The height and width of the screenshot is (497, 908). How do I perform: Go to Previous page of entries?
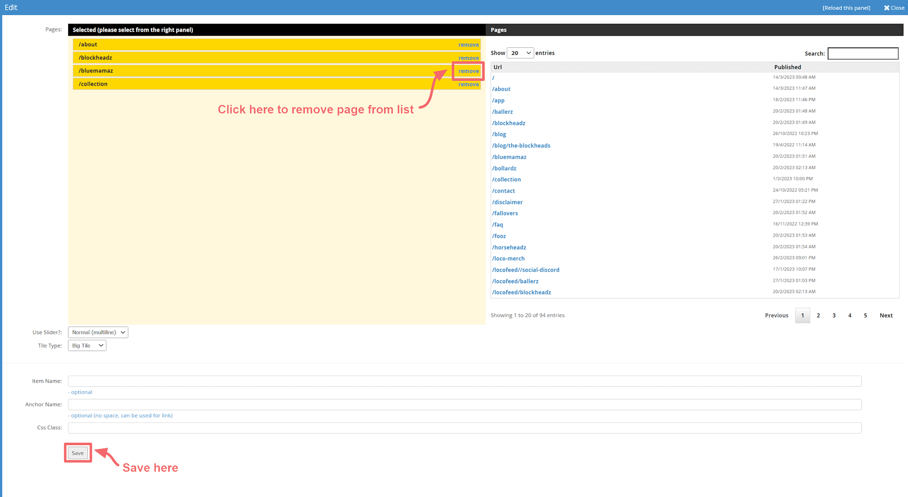click(777, 316)
